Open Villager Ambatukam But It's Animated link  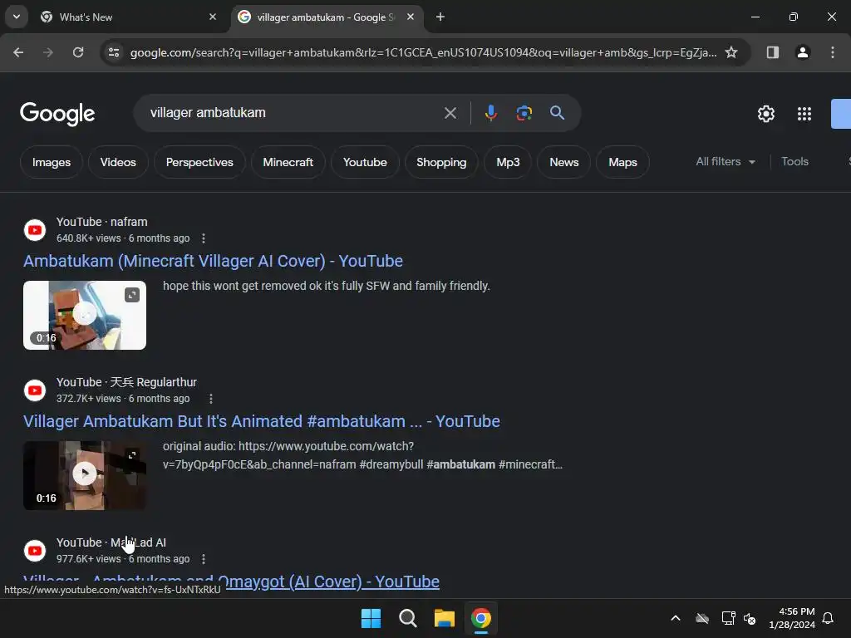tap(262, 421)
